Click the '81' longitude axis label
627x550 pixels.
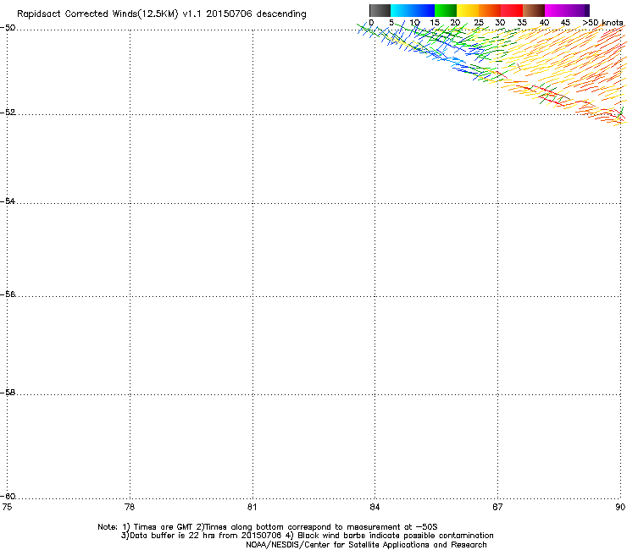tap(252, 507)
